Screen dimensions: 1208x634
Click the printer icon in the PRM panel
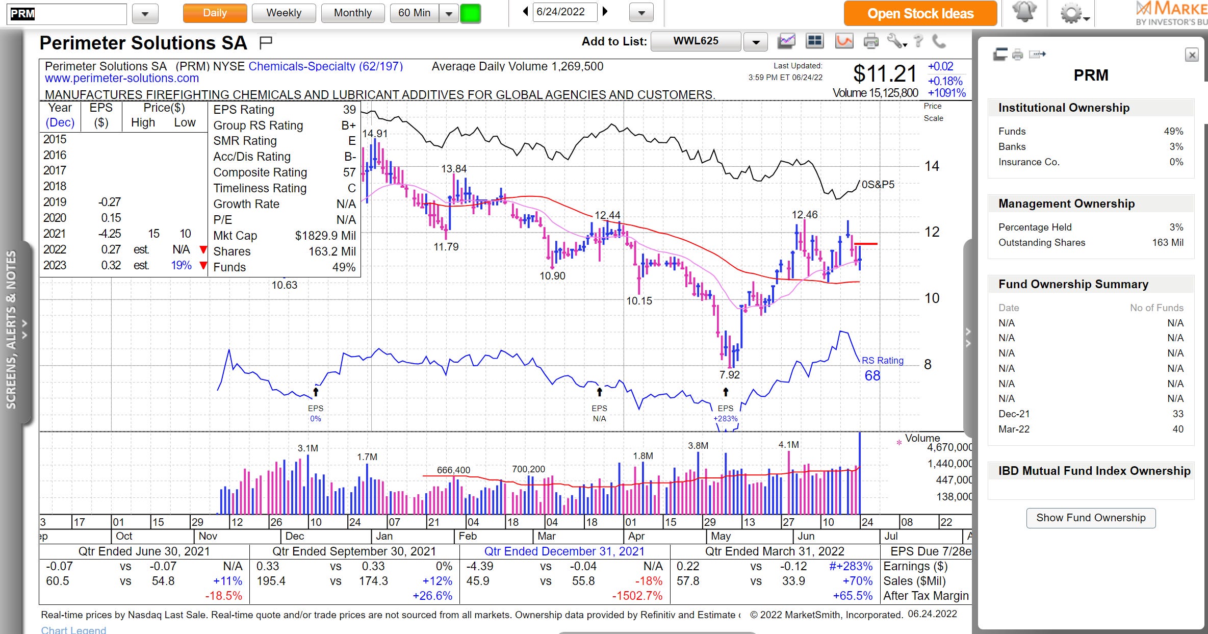pyautogui.click(x=1017, y=54)
